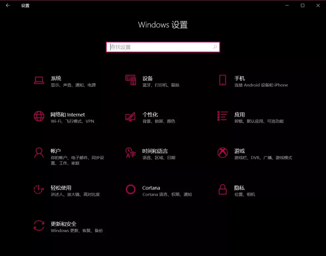This screenshot has width=326, height=256.
Task: Click the text 蓝牙、打印机、鼠标
Action: point(161,85)
